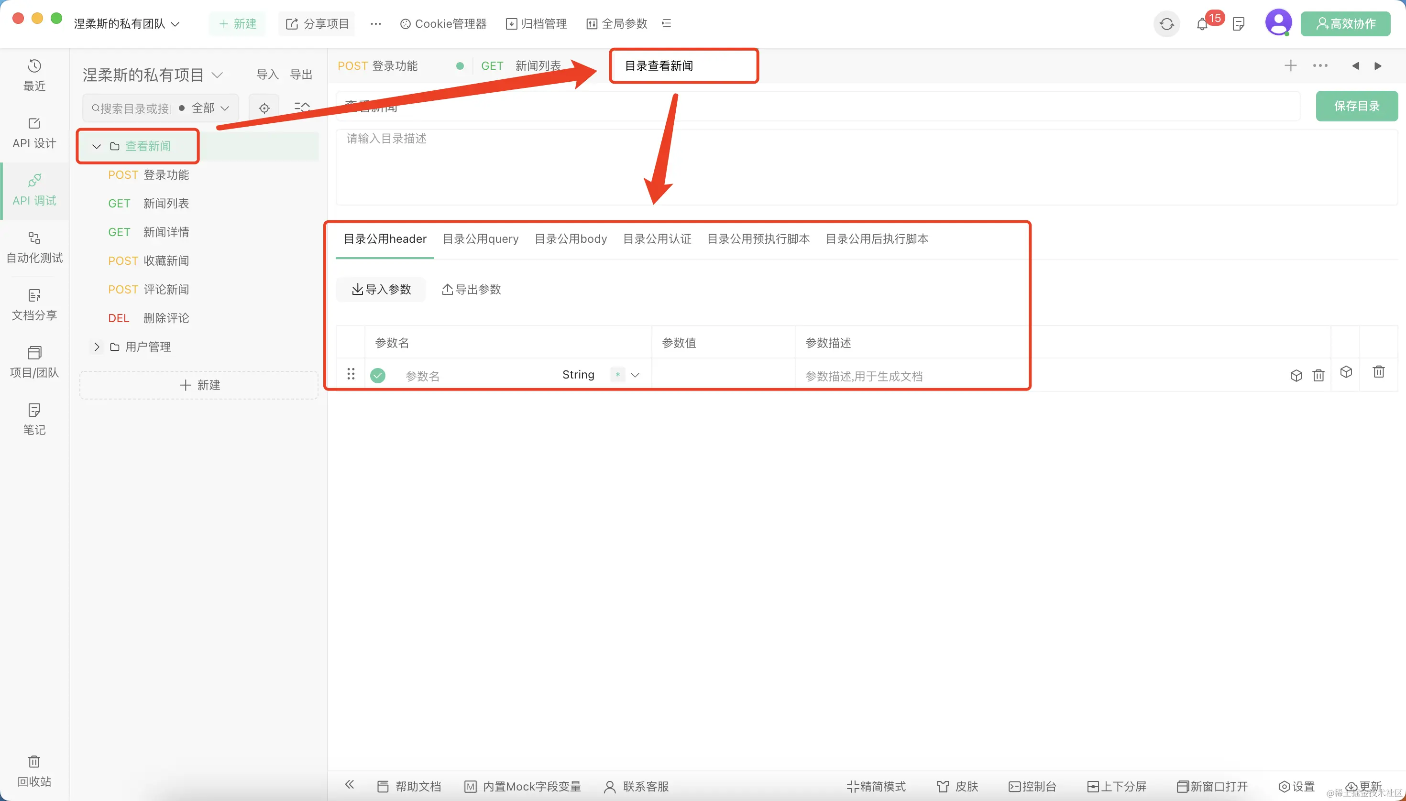Open the String type dropdown
Viewport: 1406px width, 801px height.
[578, 375]
